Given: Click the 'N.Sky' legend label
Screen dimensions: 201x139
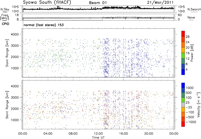Looking at the screenshot, I should tap(5, 9).
